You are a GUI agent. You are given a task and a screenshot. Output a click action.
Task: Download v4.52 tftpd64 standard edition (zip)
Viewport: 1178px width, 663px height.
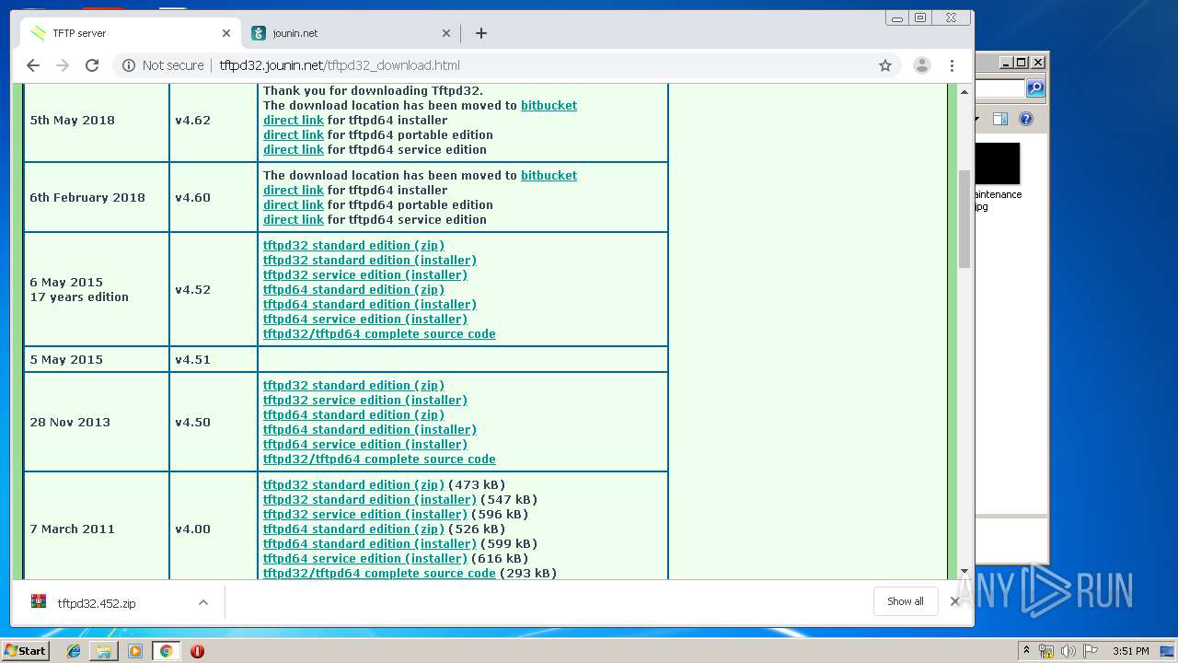[353, 289]
